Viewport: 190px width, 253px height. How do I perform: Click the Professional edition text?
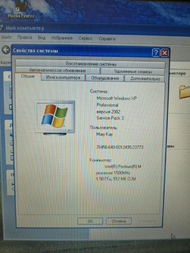tap(107, 105)
